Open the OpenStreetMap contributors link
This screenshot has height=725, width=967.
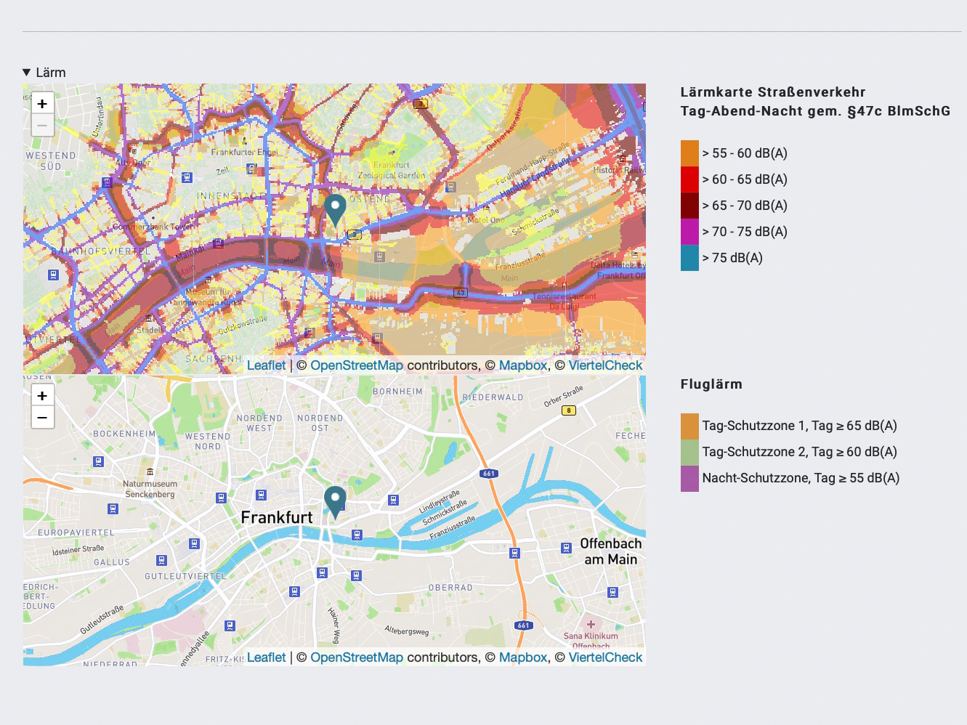tap(357, 365)
